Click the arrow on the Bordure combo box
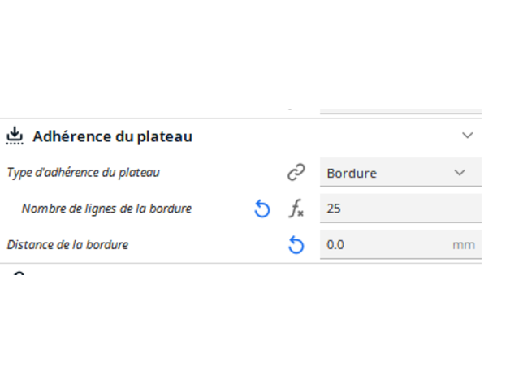This screenshot has height=383, width=510. [460, 173]
